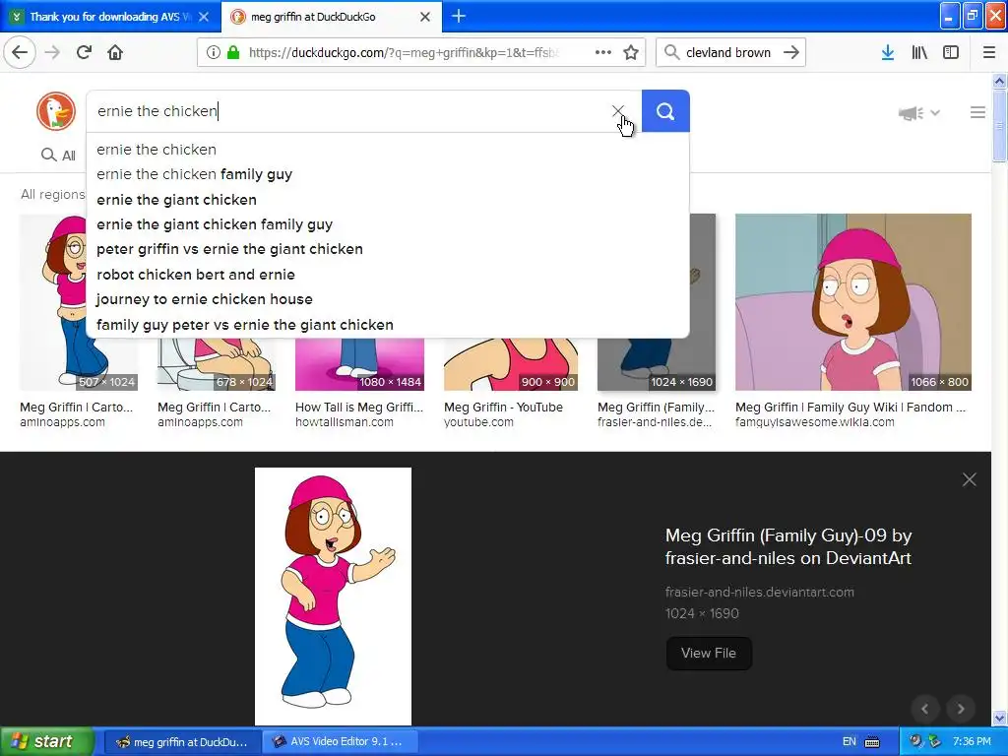
Task: Click the page scrollbar up arrow
Action: pos(999,81)
